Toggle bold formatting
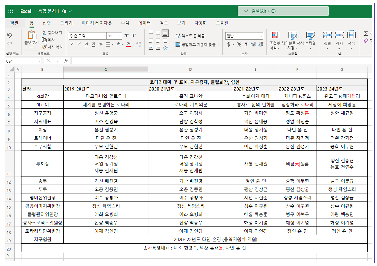The width and height of the screenshot is (377, 266). (73, 44)
